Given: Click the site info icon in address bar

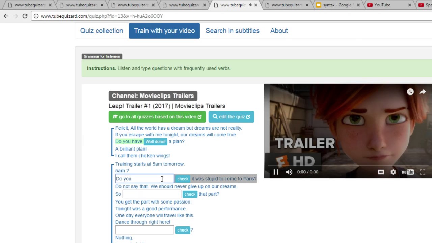Looking at the screenshot, I should (36, 16).
